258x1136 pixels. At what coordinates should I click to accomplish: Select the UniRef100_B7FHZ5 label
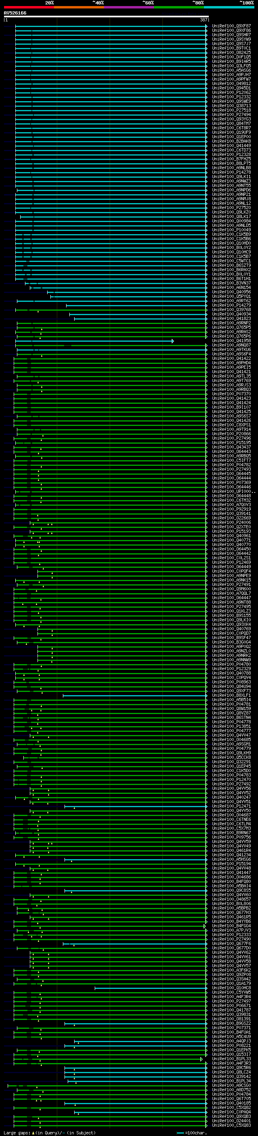[x=231, y=159]
